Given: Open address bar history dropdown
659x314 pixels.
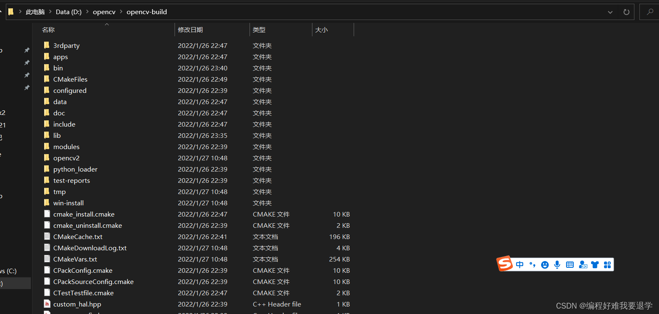Looking at the screenshot, I should 610,12.
